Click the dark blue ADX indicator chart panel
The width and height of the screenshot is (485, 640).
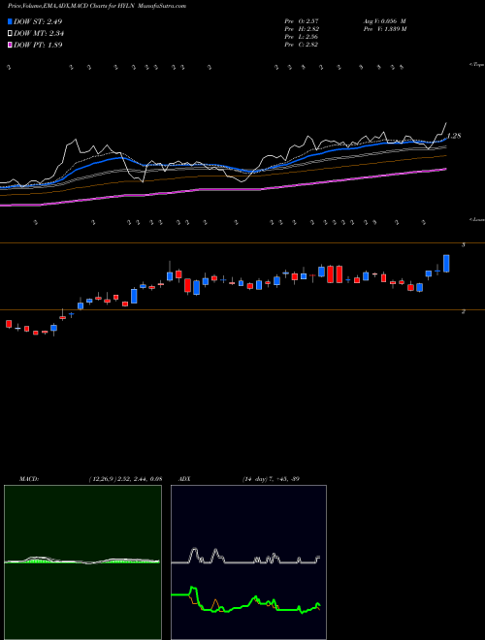click(248, 562)
